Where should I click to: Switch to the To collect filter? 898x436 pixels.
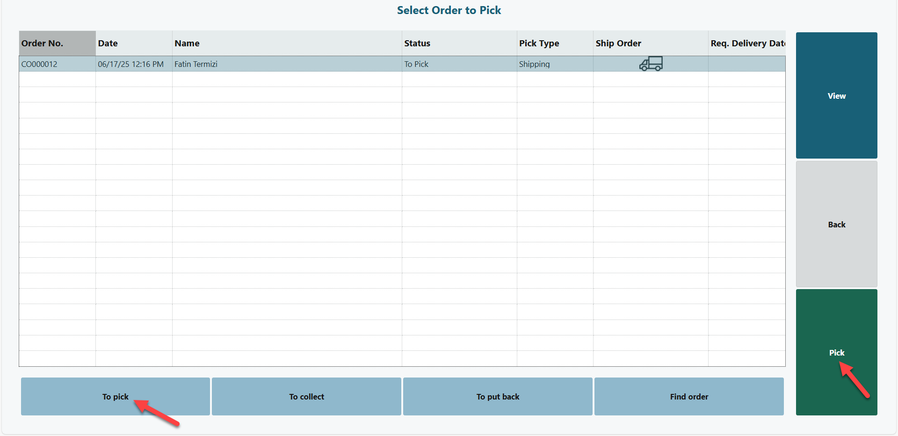coord(306,396)
